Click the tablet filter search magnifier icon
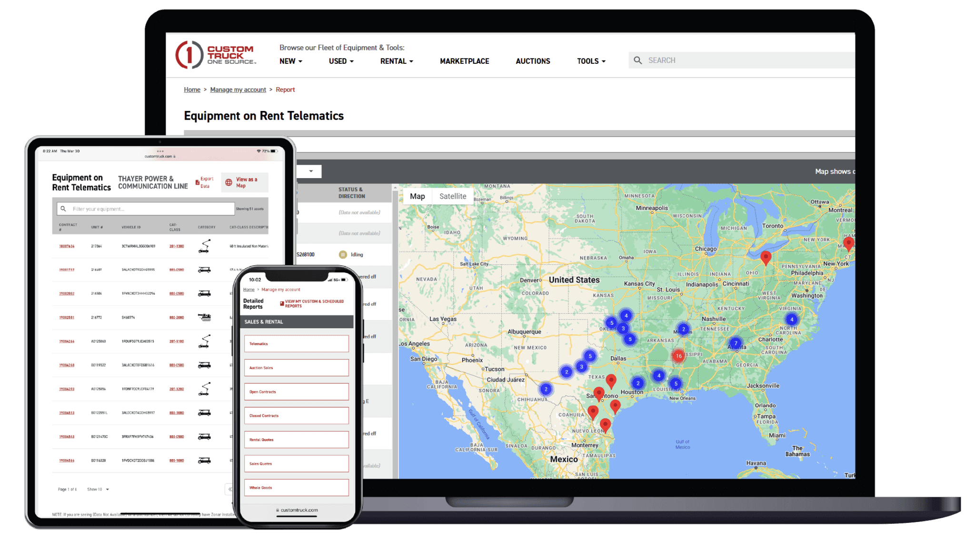This screenshot has height=542, width=975. coord(63,209)
